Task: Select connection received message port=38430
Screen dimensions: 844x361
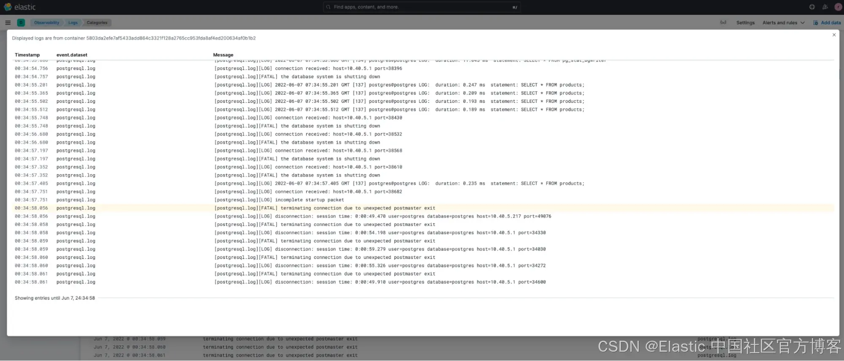Action: [x=308, y=118]
